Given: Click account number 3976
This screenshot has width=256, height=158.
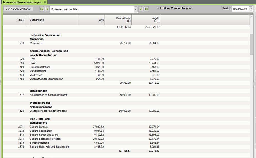Looking at the screenshot, I should pyautogui.click(x=21, y=147).
